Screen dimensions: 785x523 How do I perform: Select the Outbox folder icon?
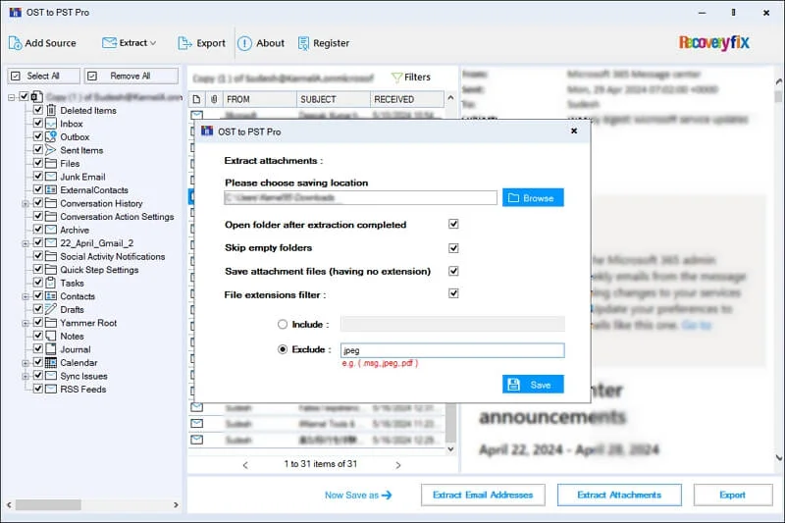(x=51, y=136)
